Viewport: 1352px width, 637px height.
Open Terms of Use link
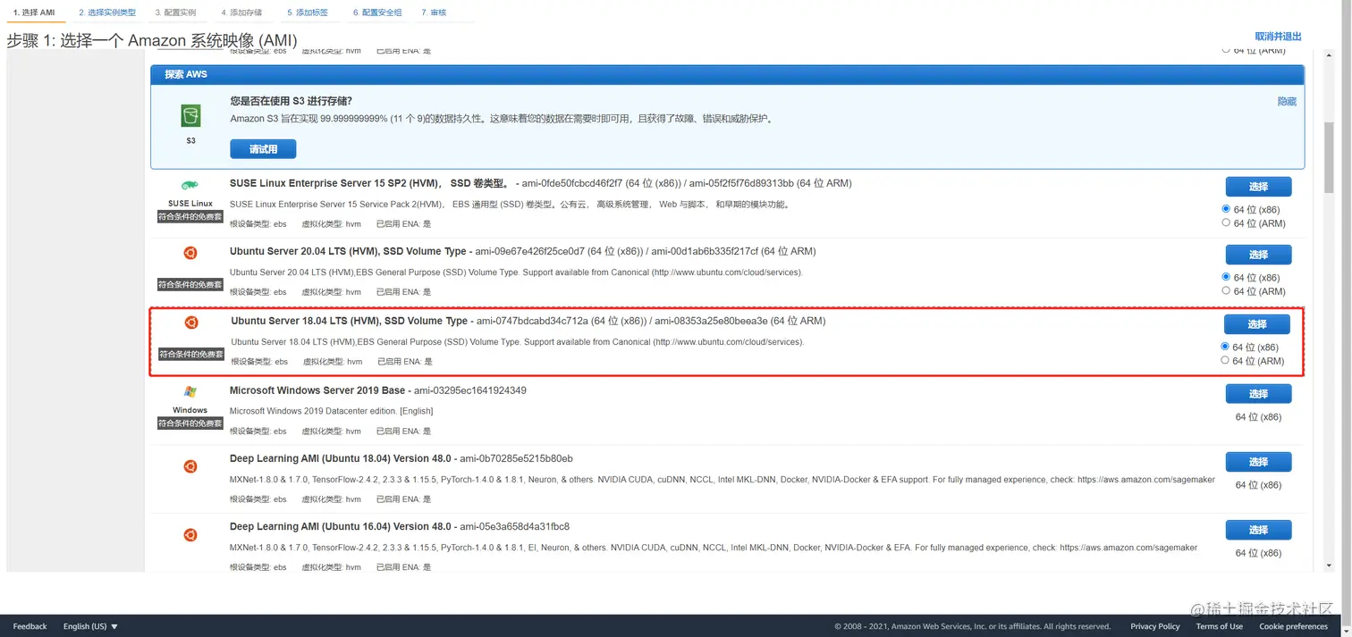pyautogui.click(x=1220, y=626)
